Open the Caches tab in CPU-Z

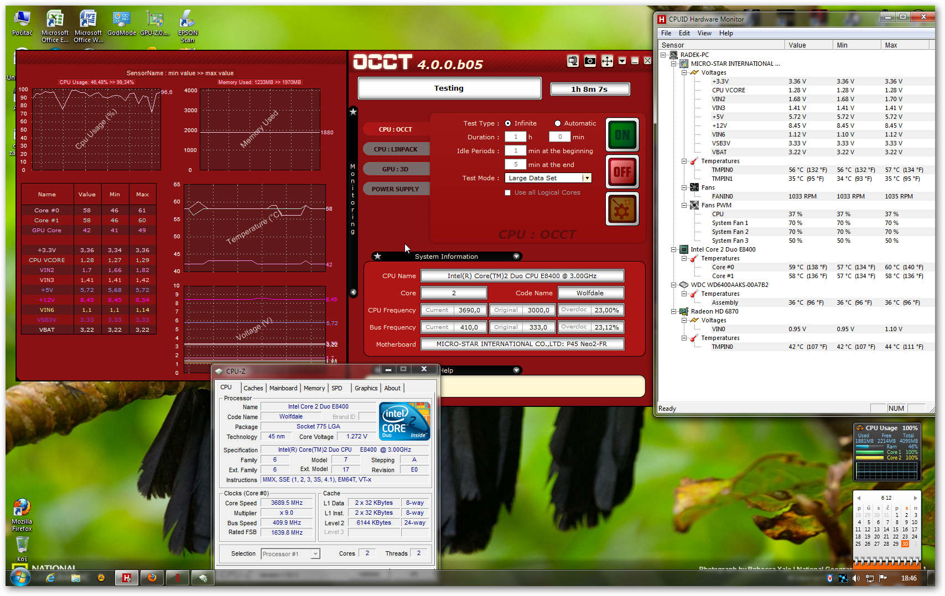[253, 388]
